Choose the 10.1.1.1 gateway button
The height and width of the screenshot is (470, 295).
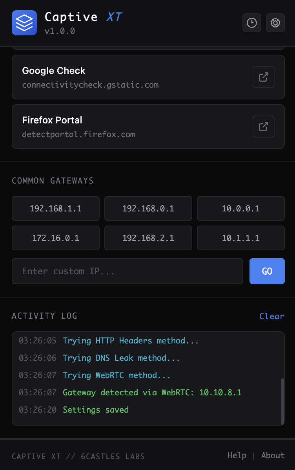point(240,238)
